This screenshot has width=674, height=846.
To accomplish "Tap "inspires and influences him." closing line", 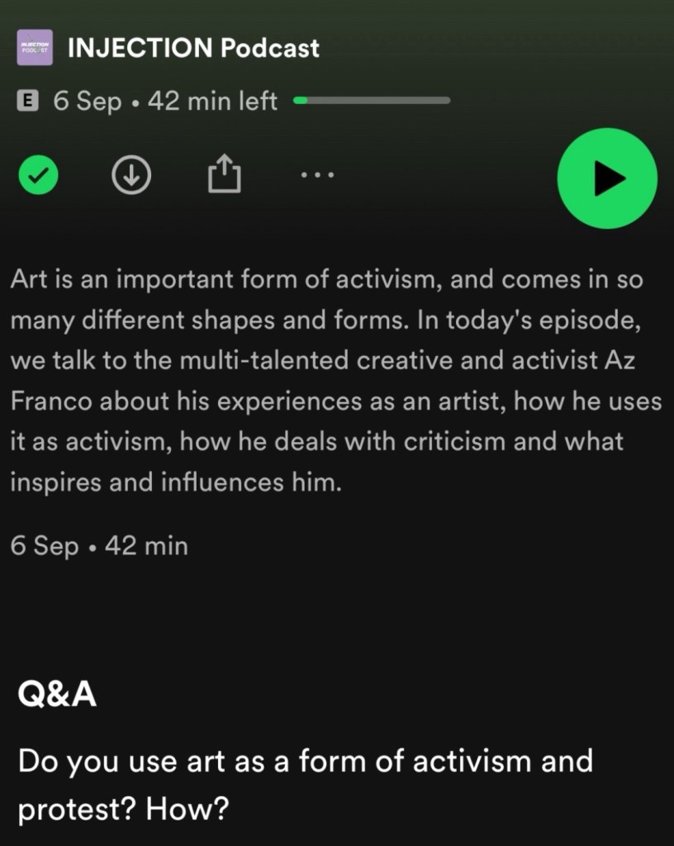I will click(x=175, y=482).
